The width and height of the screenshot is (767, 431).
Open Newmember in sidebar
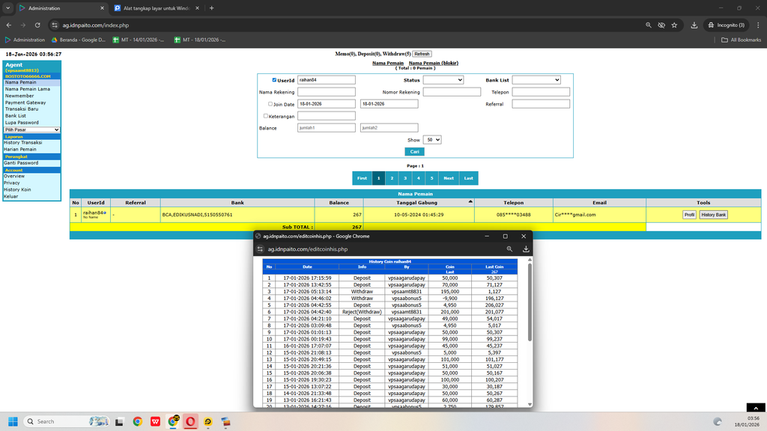(x=19, y=96)
